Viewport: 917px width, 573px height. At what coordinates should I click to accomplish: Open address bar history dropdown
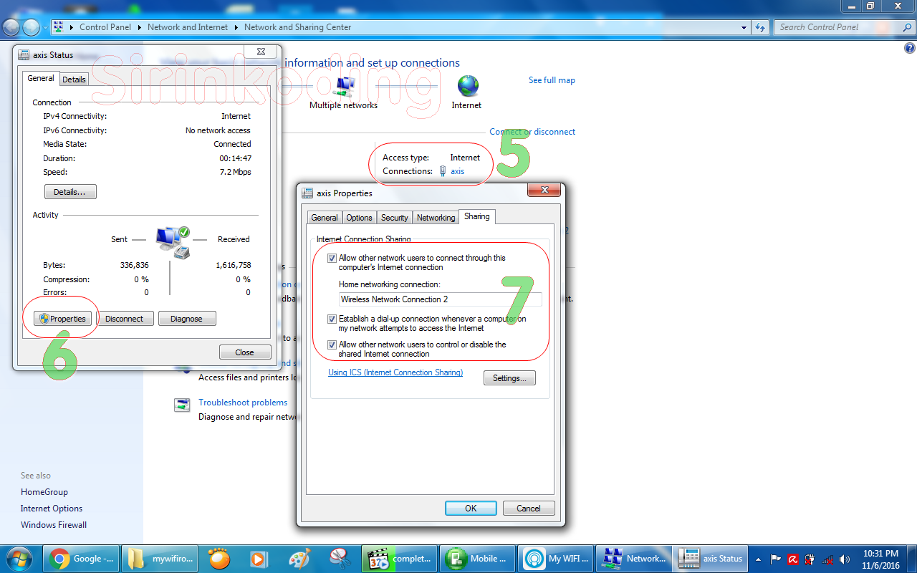click(x=744, y=27)
